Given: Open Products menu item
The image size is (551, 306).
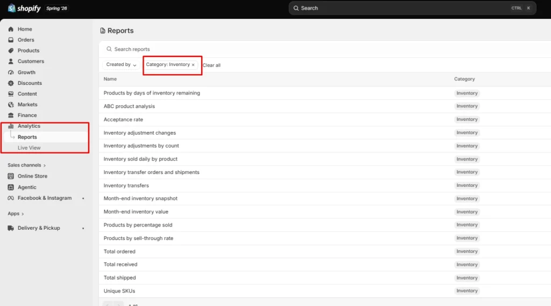Looking at the screenshot, I should pos(29,50).
